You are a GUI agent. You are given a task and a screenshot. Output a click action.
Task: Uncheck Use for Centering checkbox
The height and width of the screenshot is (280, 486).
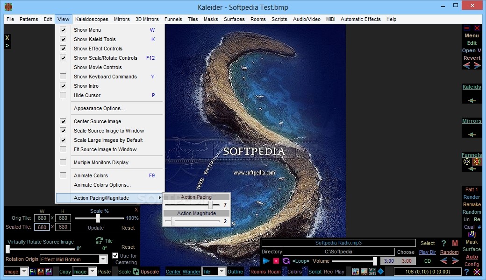click(x=115, y=256)
